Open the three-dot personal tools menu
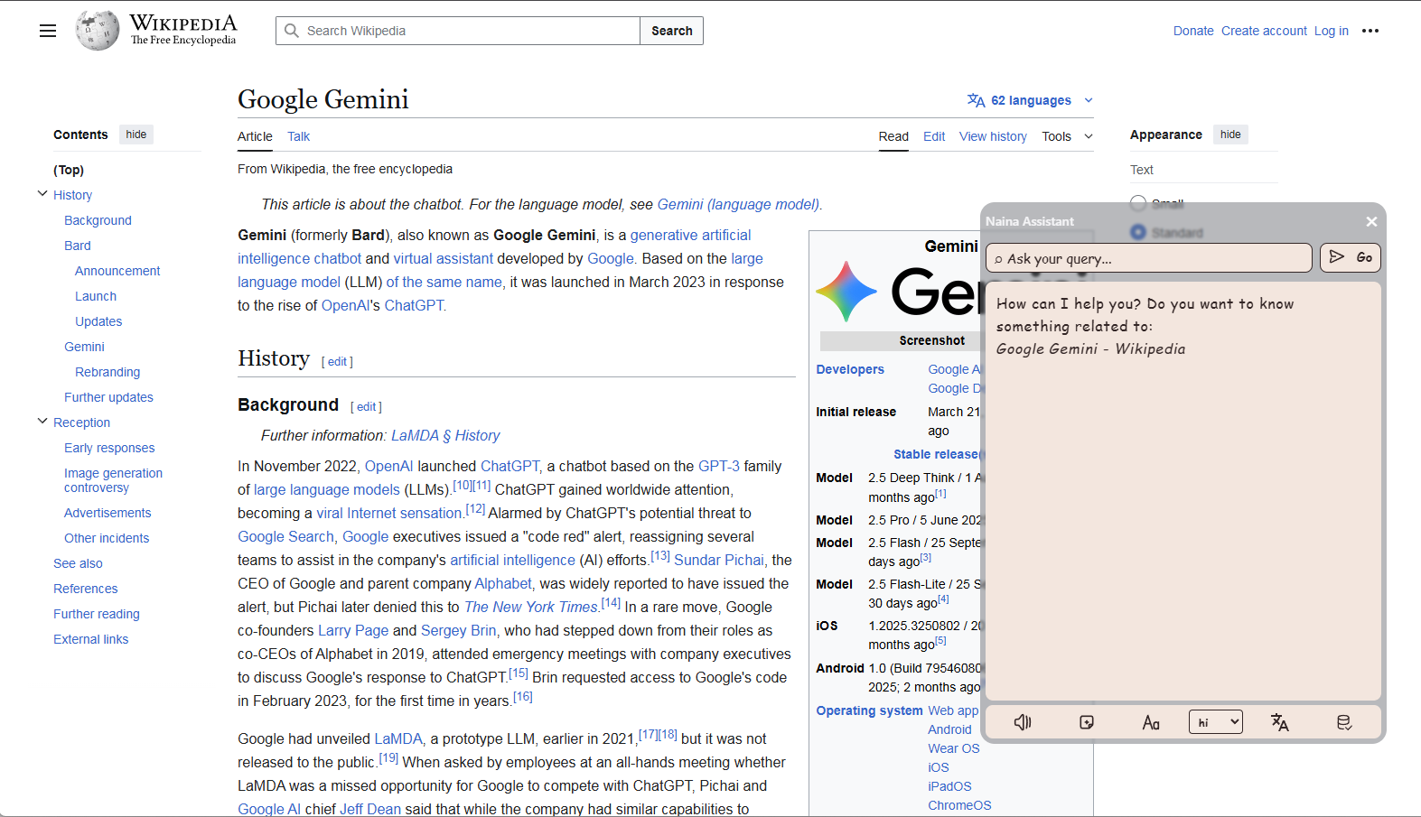The width and height of the screenshot is (1421, 817). coord(1370,31)
